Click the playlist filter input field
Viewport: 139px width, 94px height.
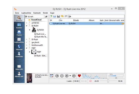tap(97, 16)
